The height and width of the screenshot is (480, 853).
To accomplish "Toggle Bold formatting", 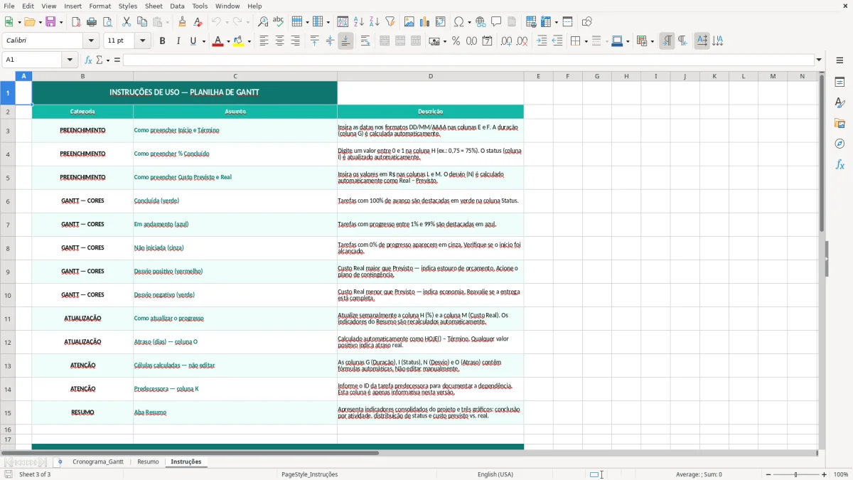I will pyautogui.click(x=162, y=41).
